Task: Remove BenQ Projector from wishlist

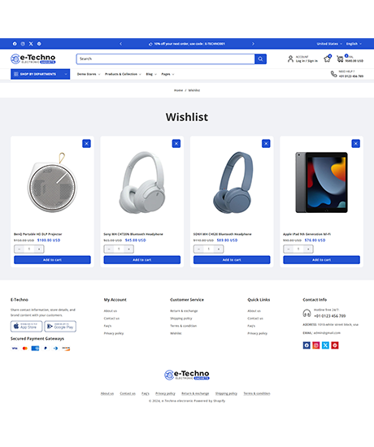Action: [x=86, y=143]
